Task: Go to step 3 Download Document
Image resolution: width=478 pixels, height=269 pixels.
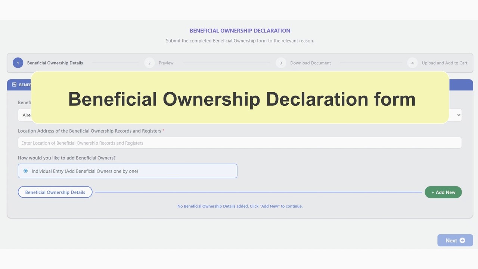Action: (303, 63)
